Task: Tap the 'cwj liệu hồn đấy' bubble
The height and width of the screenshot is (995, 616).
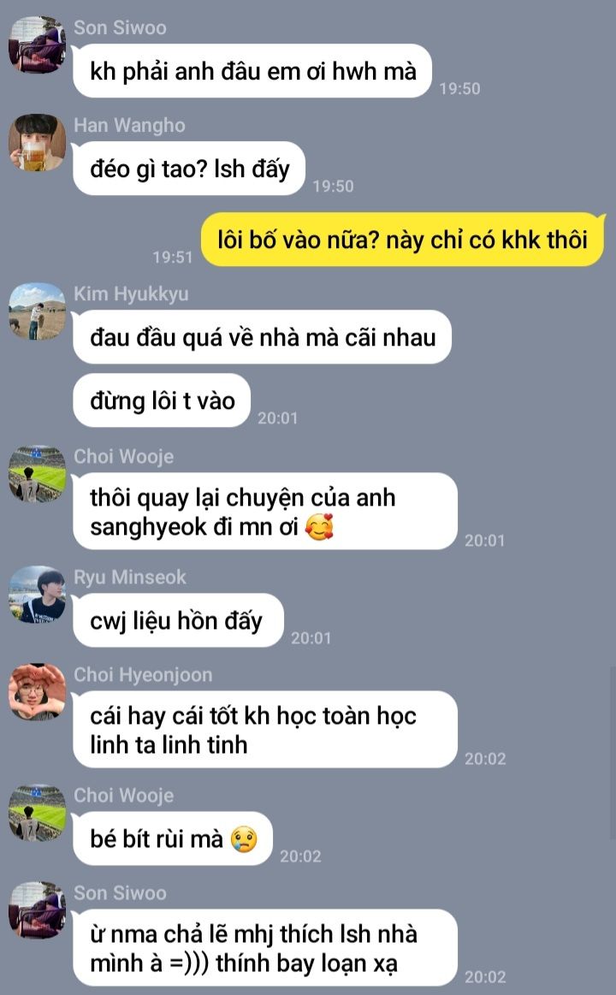Action: point(178,620)
